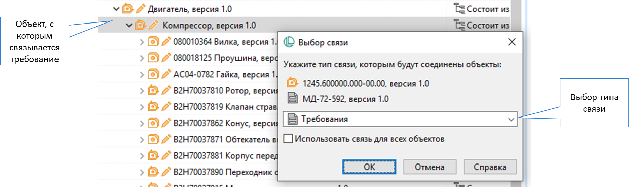Click the assembly icon beside B2H70037810 Ротор

(x=153, y=90)
